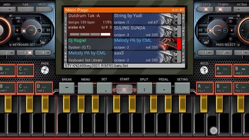
Task: Select pads button 3
Action: [x=242, y=52]
